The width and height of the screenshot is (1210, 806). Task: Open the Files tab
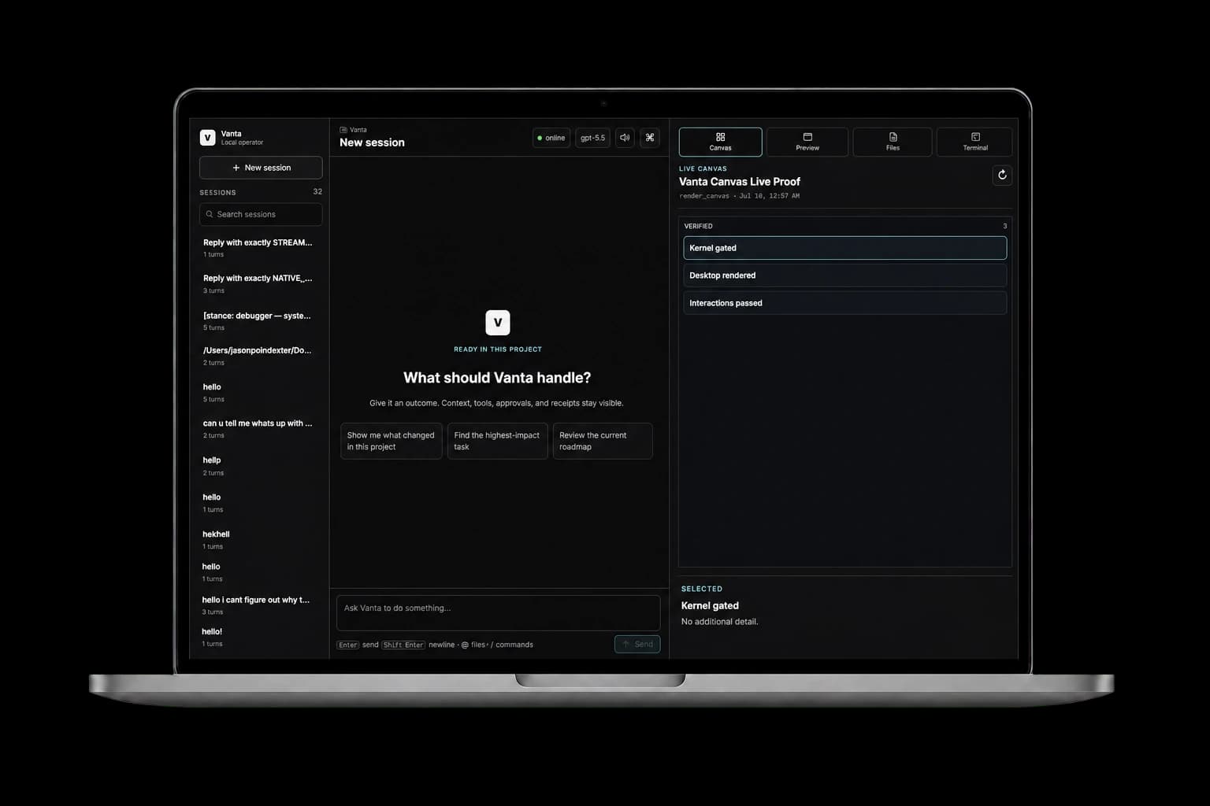click(x=893, y=142)
